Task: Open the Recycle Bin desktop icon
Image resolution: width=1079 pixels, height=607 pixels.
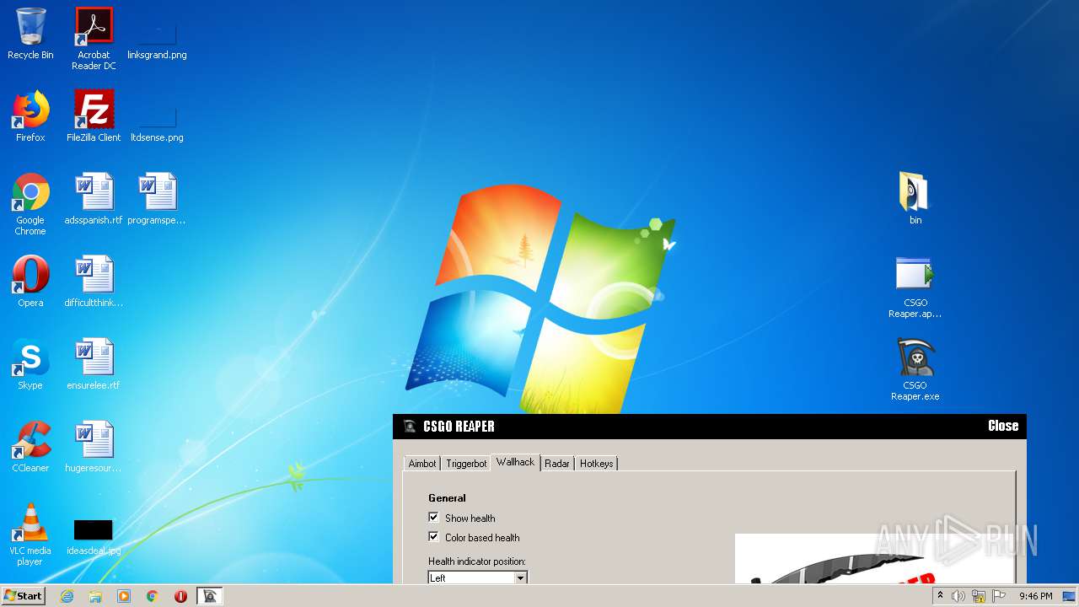Action: pyautogui.click(x=30, y=34)
